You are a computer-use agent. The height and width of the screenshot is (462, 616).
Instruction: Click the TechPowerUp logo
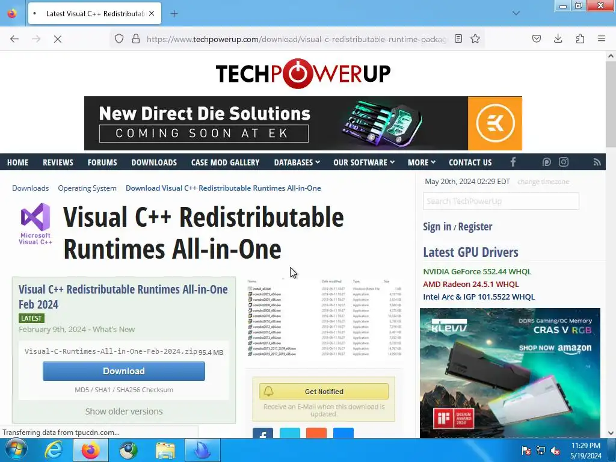click(x=303, y=73)
